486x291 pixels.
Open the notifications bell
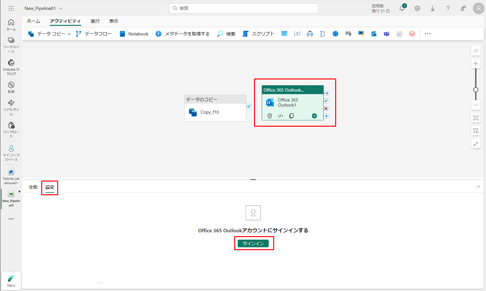coord(402,9)
